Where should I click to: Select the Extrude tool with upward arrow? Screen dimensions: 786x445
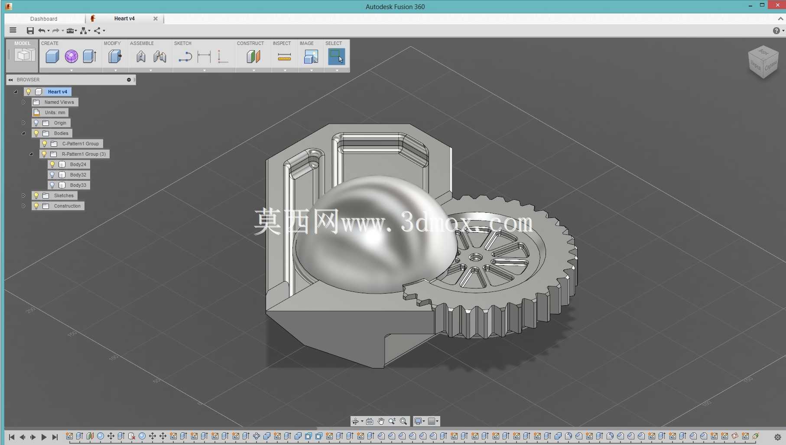pos(90,56)
